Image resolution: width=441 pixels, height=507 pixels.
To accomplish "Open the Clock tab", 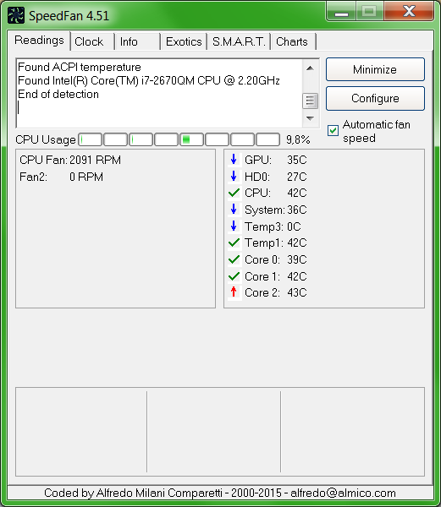I will [x=92, y=41].
